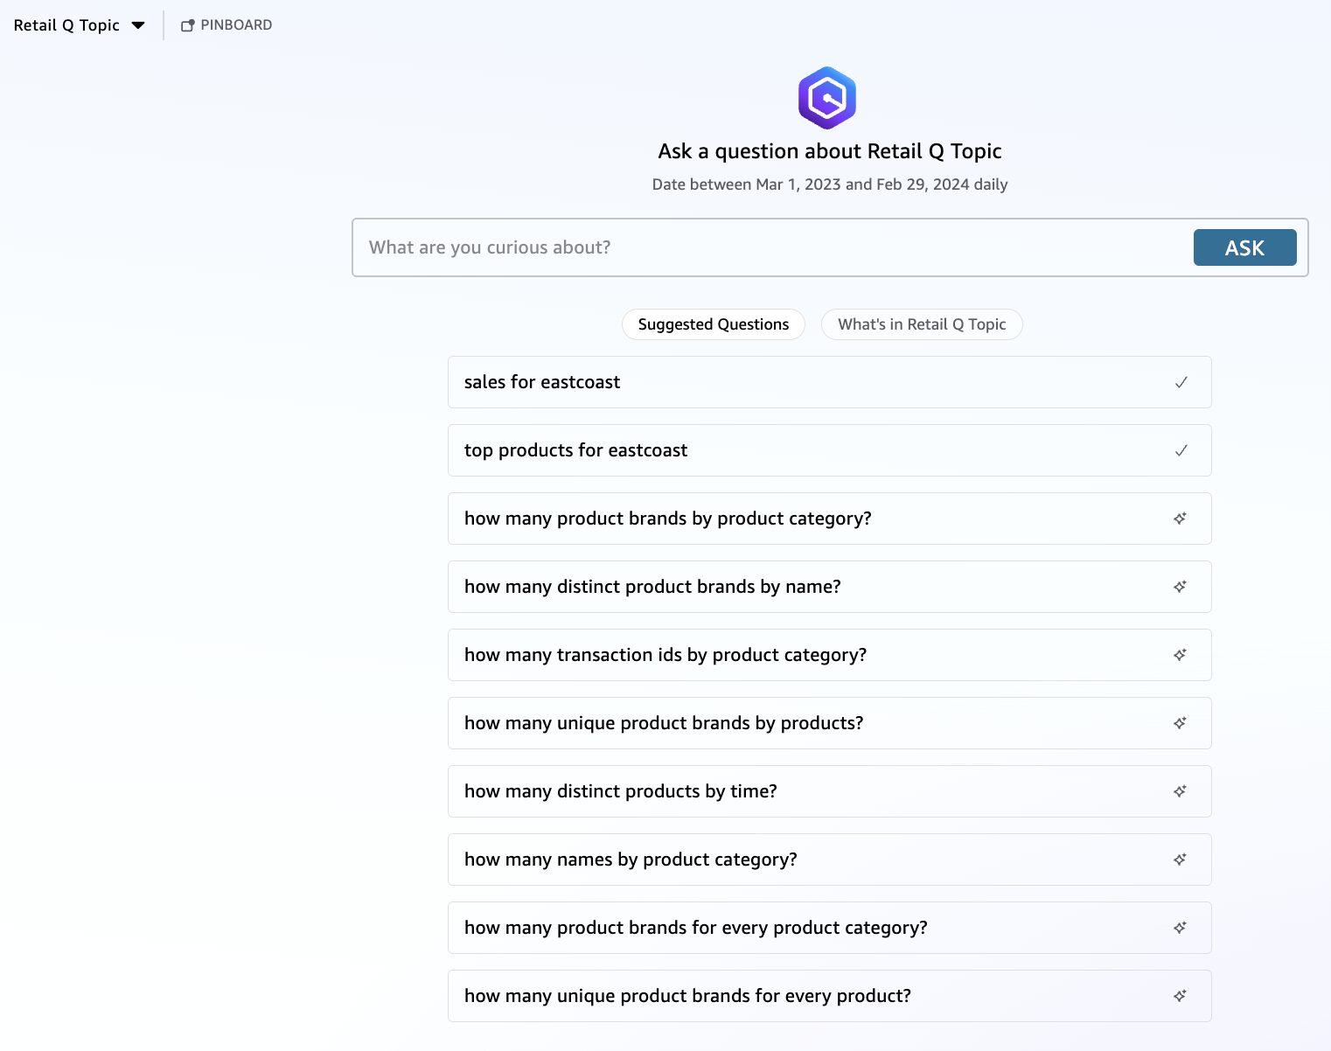
Task: Click sparkle icon on 'distinct product brands by name'
Action: pyautogui.click(x=1181, y=587)
